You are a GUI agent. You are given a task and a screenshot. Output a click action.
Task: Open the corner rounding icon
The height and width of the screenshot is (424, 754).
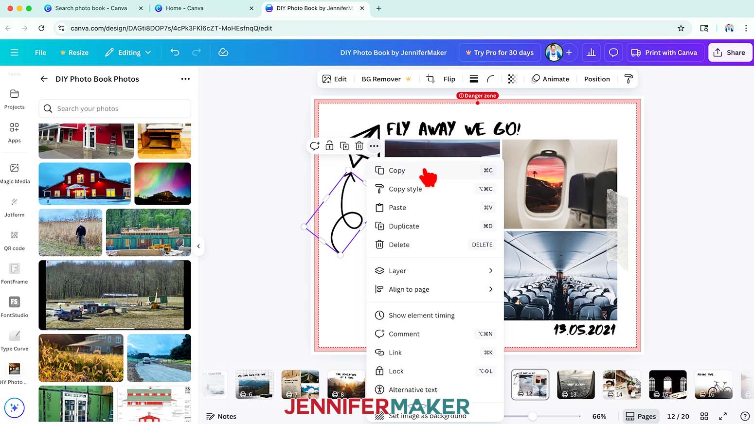click(x=491, y=79)
